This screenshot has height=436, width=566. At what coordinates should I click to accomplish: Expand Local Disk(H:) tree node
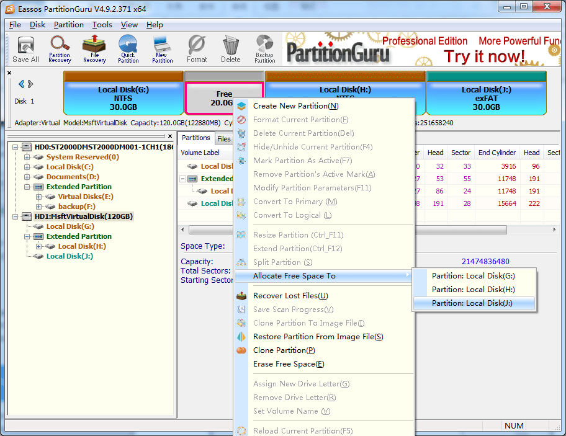pyautogui.click(x=38, y=246)
